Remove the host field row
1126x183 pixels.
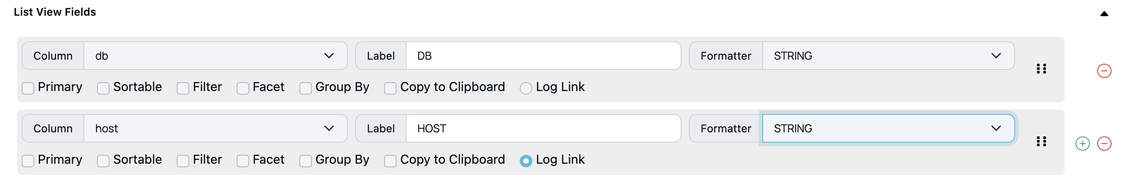pyautogui.click(x=1104, y=144)
